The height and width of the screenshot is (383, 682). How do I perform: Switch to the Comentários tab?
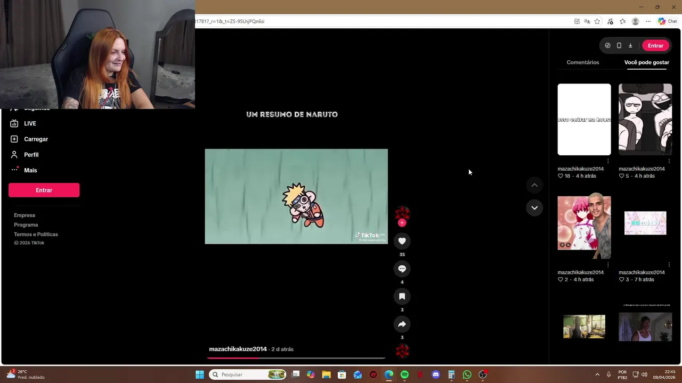click(582, 62)
